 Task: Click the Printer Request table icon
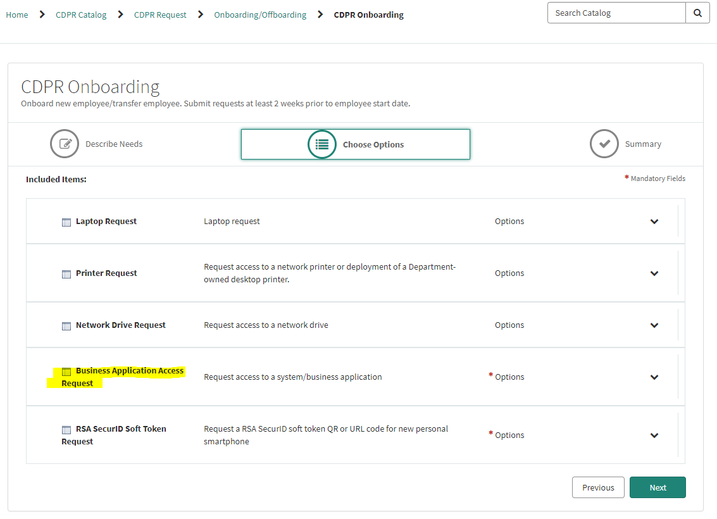(66, 274)
